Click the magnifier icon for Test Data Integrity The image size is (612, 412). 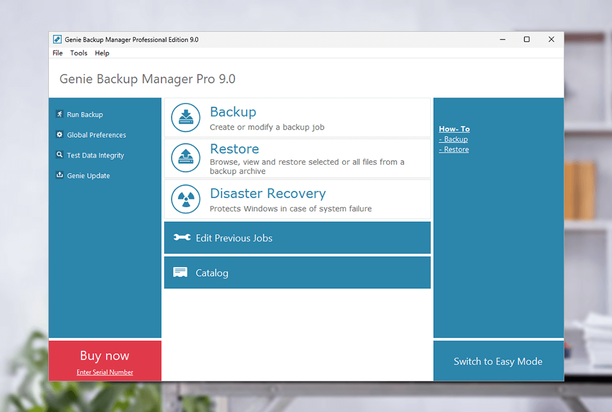(x=59, y=155)
